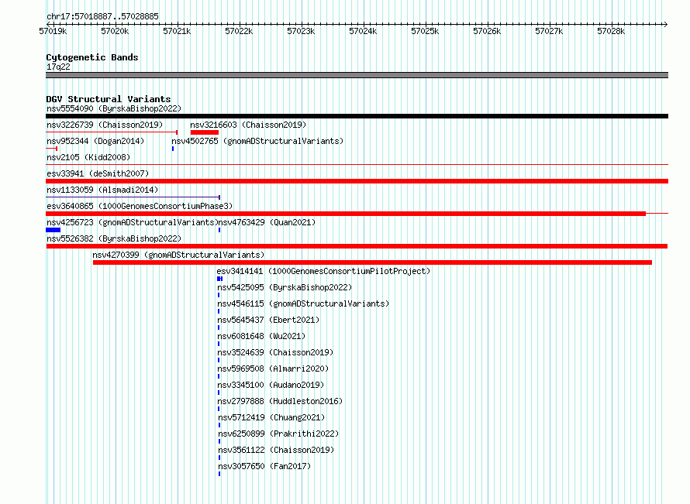Click the ruler's left arrowhead

tap(48, 24)
